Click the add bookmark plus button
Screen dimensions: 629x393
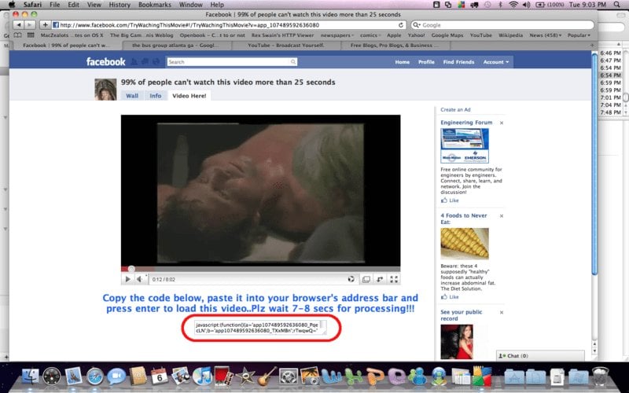tap(45, 25)
